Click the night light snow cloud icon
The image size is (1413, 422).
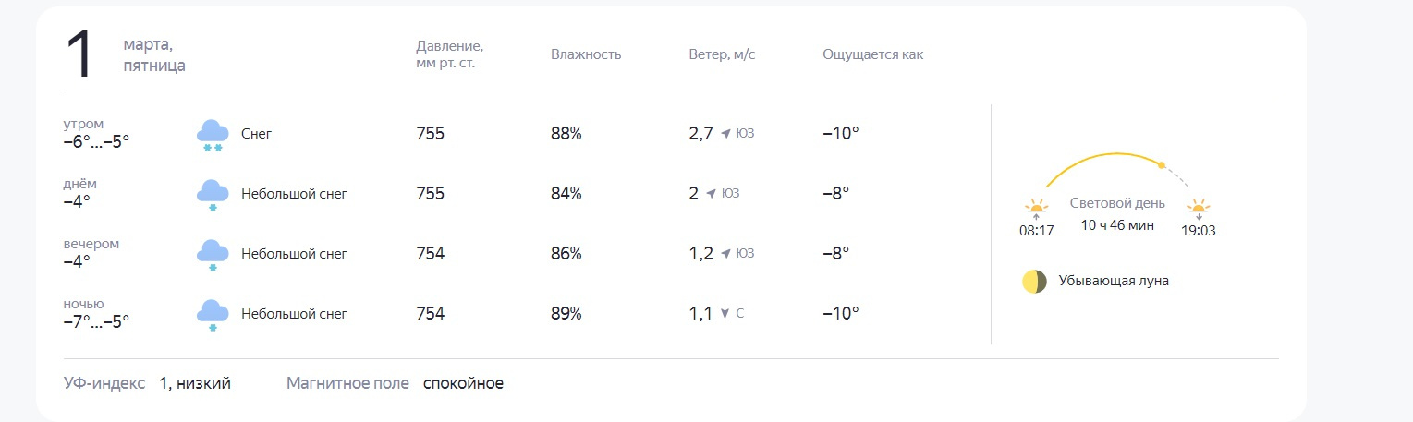click(213, 315)
